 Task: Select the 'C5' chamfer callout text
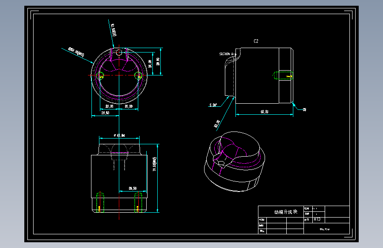tap(304, 109)
